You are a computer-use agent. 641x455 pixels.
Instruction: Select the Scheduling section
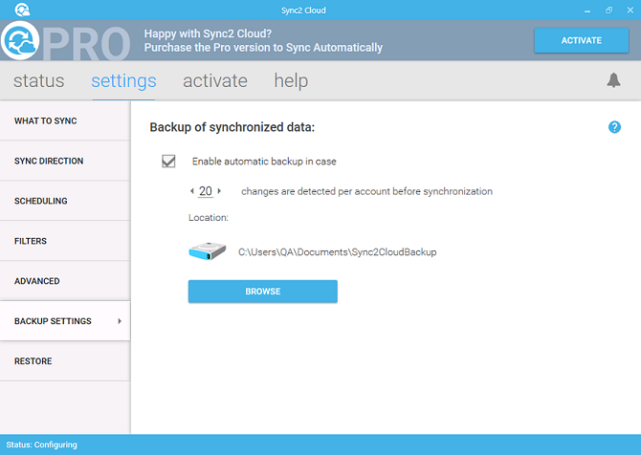pyautogui.click(x=65, y=201)
